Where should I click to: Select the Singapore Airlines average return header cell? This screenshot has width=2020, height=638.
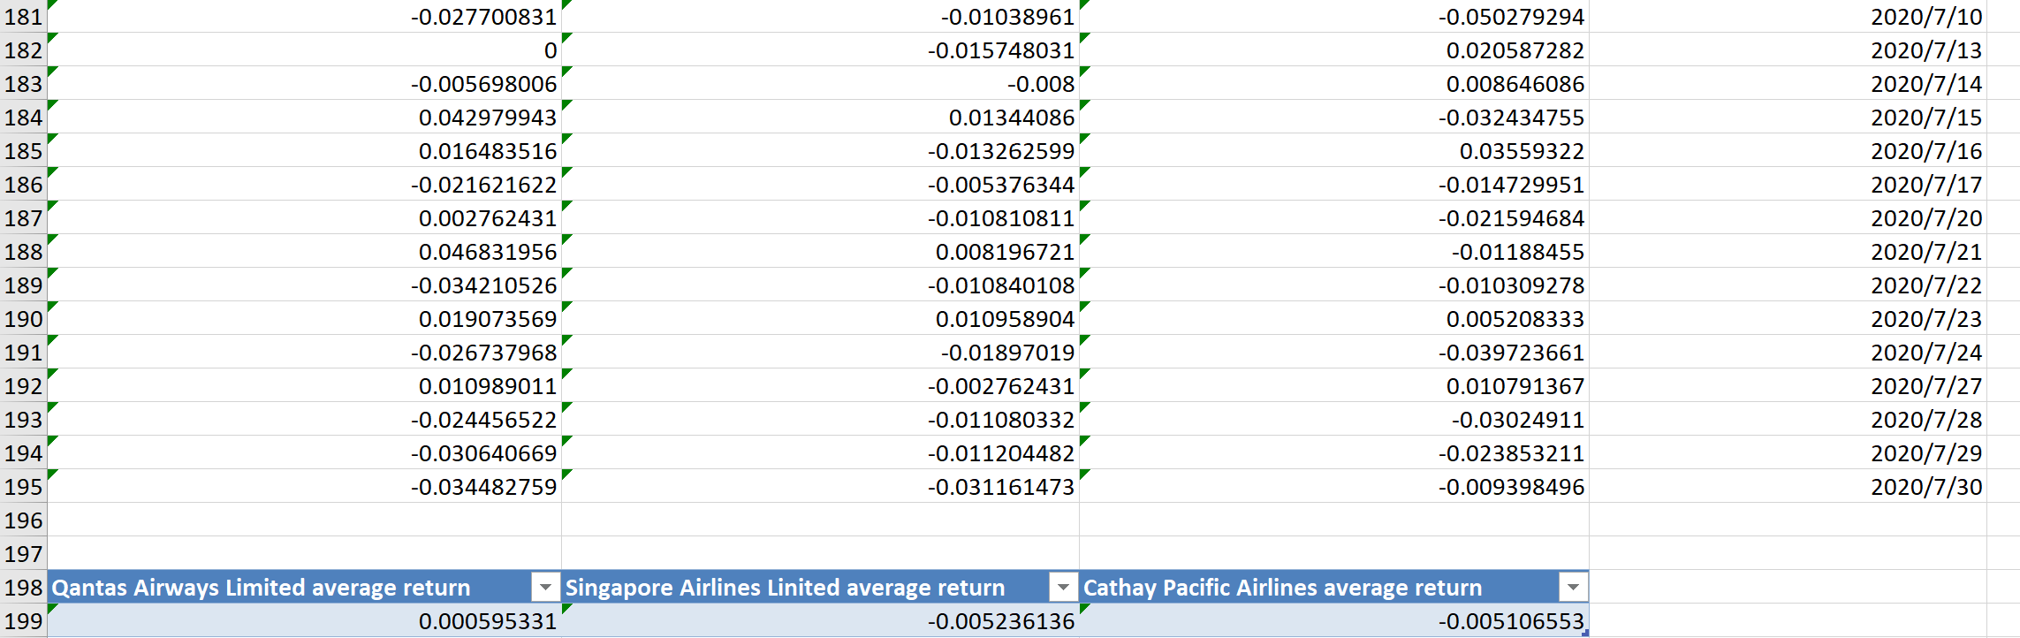click(x=795, y=586)
